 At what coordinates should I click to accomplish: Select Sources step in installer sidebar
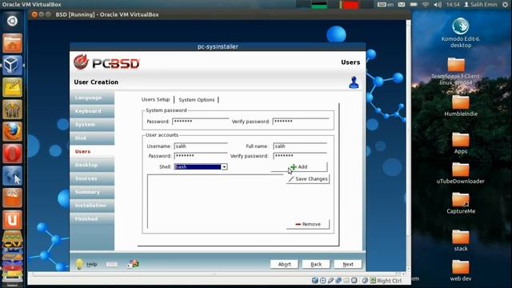pyautogui.click(x=92, y=178)
